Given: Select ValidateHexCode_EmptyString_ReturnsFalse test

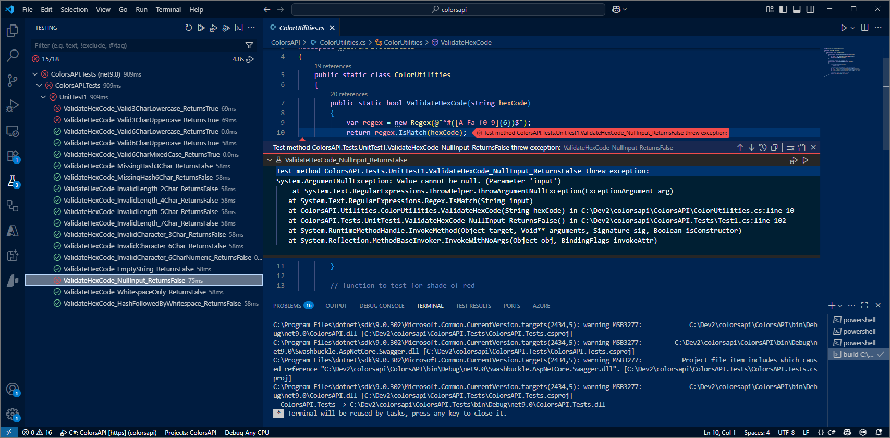Looking at the screenshot, I should pos(128,269).
